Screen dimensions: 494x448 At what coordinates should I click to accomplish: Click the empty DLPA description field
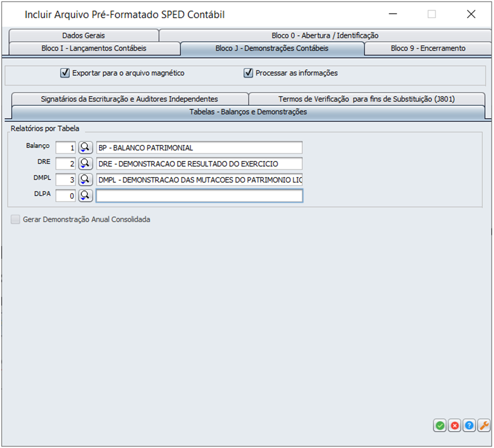pos(199,196)
